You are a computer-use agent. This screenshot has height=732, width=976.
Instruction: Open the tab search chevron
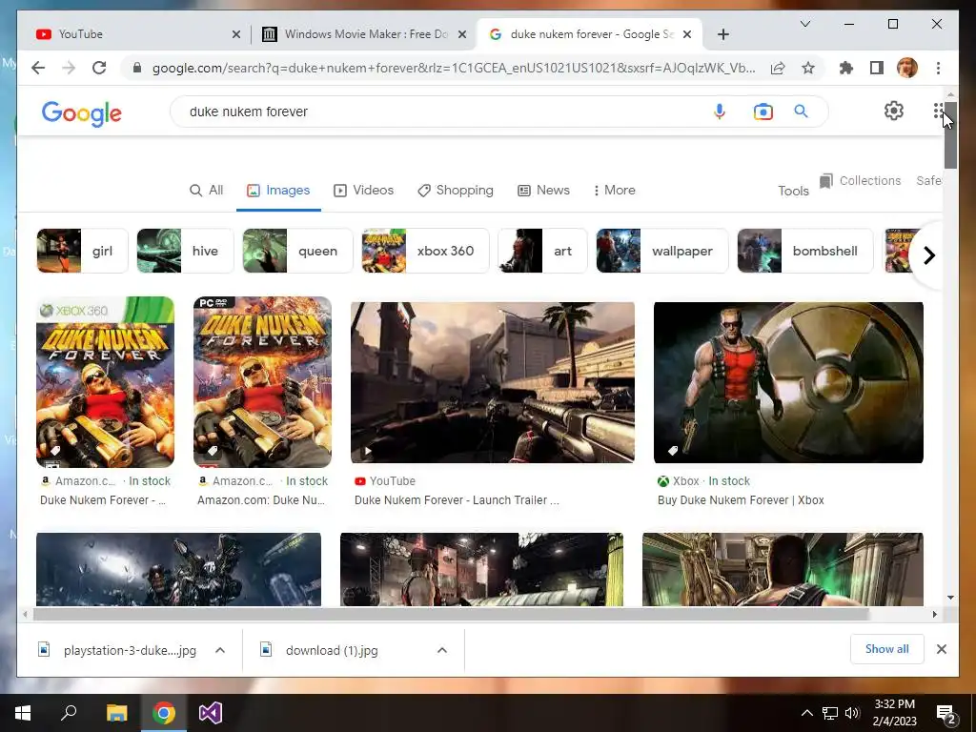804,24
